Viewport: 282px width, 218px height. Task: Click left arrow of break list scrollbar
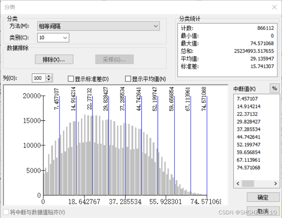(x=238, y=183)
